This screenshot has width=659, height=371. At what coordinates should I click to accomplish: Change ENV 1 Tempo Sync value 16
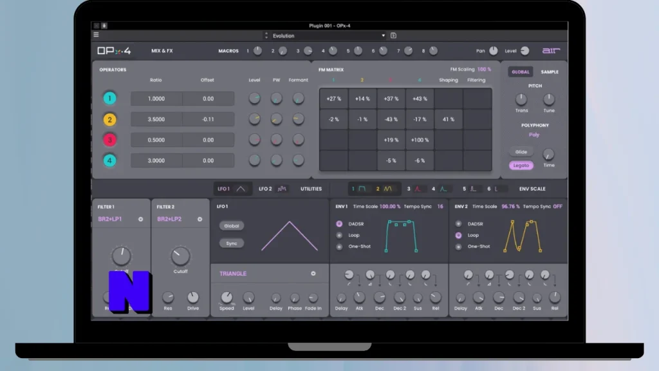[x=440, y=207]
